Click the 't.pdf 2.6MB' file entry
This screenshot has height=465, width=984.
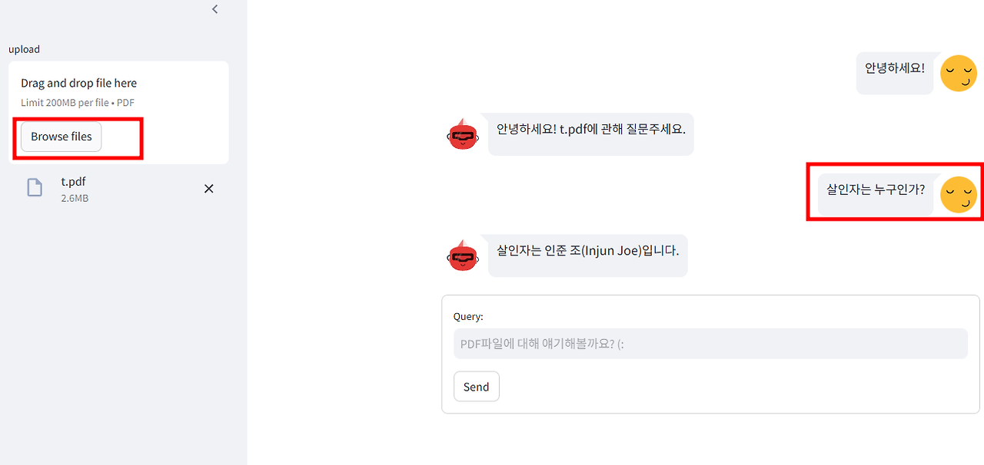click(73, 188)
